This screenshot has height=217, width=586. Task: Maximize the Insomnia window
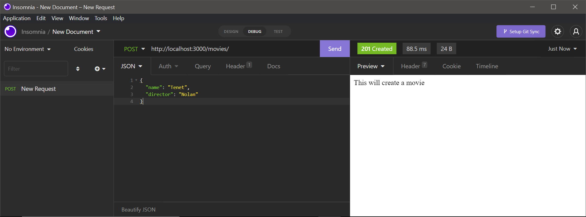[553, 7]
